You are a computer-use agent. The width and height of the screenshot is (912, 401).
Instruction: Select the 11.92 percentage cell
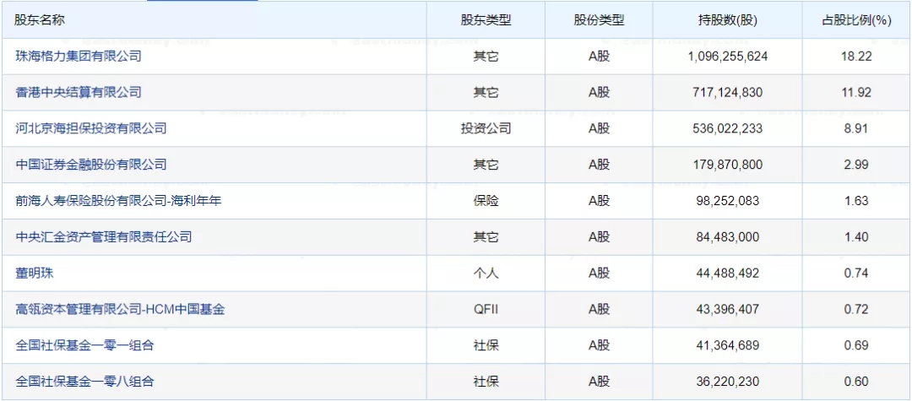[855, 93]
